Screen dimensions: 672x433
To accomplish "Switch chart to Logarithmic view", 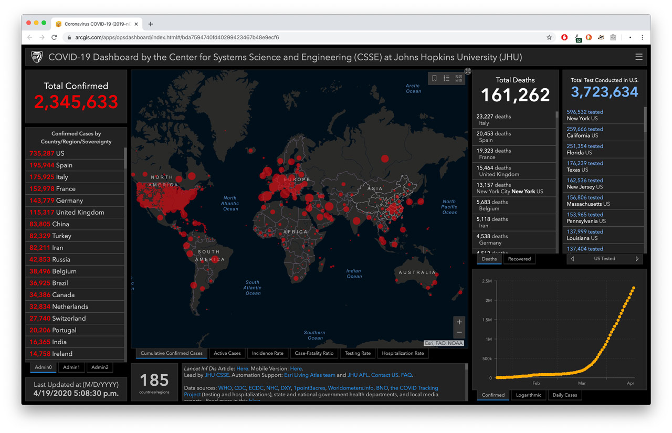I will click(528, 395).
